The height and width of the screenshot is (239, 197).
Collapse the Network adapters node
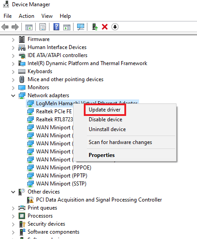point(13,96)
